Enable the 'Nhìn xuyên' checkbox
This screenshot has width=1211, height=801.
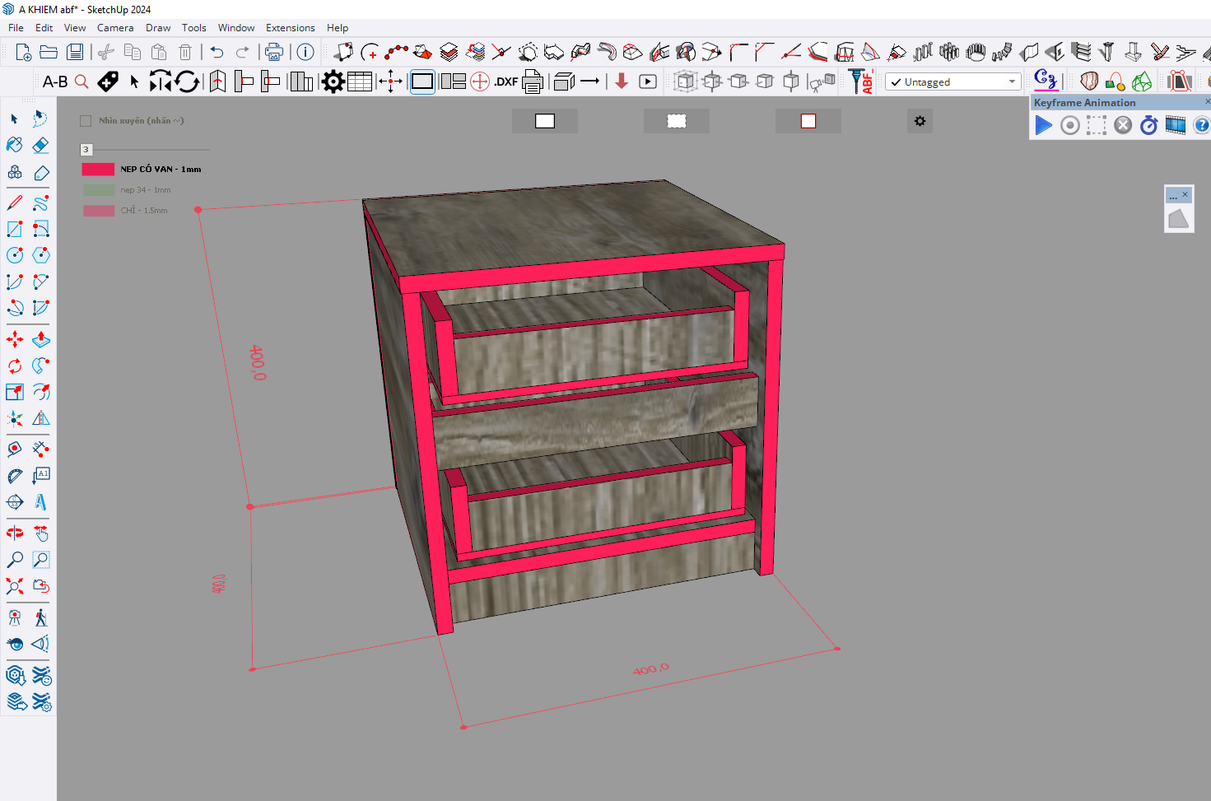pos(86,121)
